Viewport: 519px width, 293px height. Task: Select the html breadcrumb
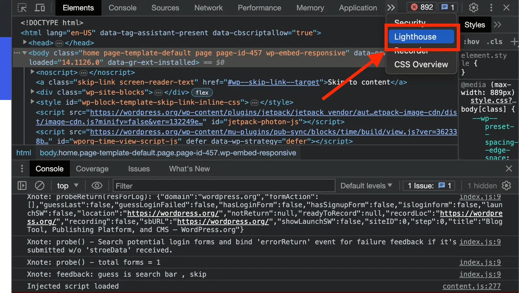pyautogui.click(x=24, y=153)
